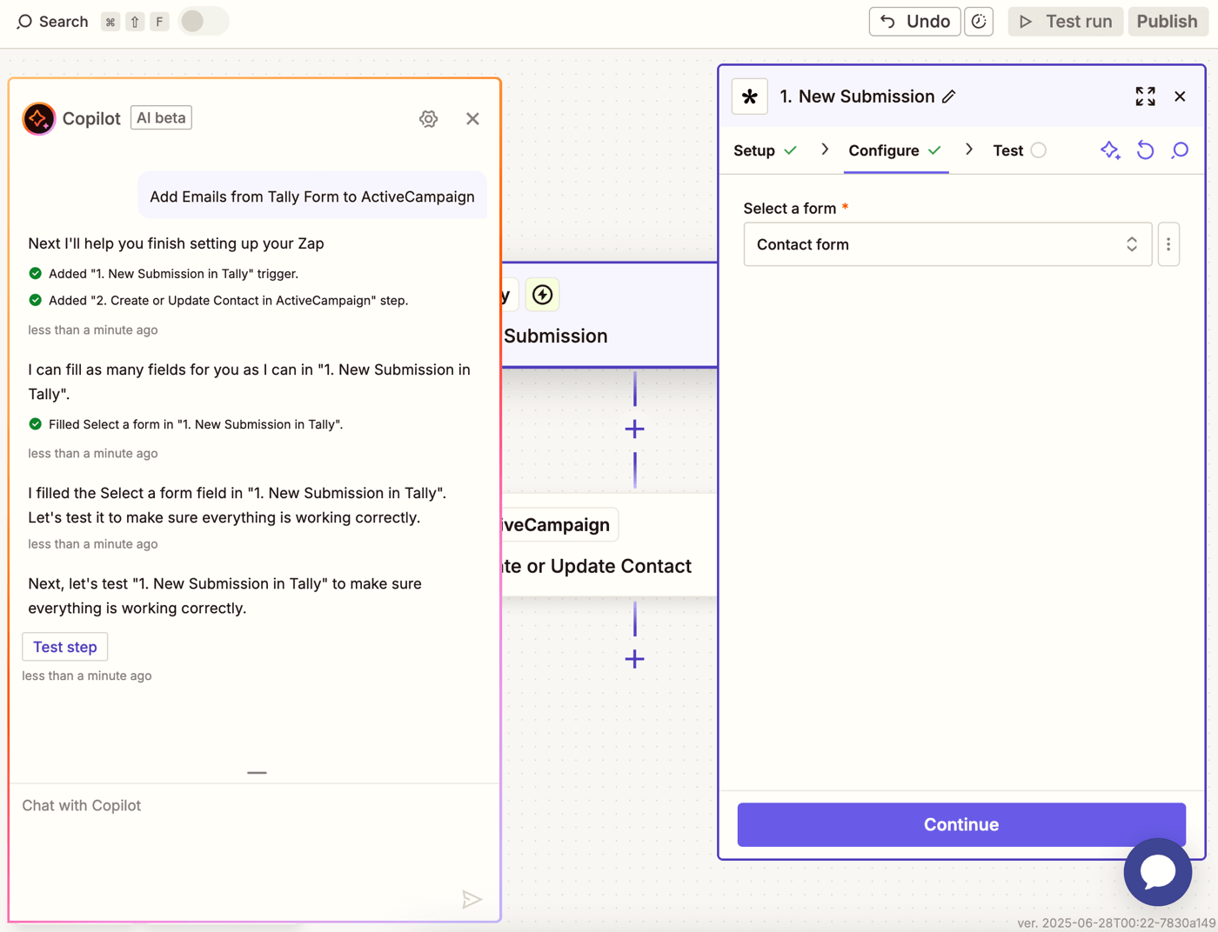Click the Tally asterisk app icon
Image resolution: width=1218 pixels, height=932 pixels.
click(750, 97)
